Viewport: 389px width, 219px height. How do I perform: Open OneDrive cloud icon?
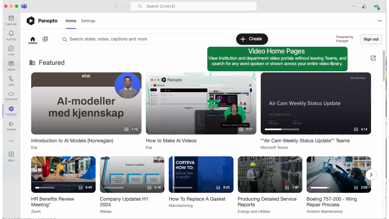click(x=11, y=96)
